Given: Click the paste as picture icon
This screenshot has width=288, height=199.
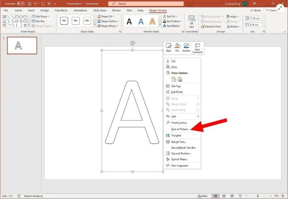Looking at the screenshot, I should [180, 79].
